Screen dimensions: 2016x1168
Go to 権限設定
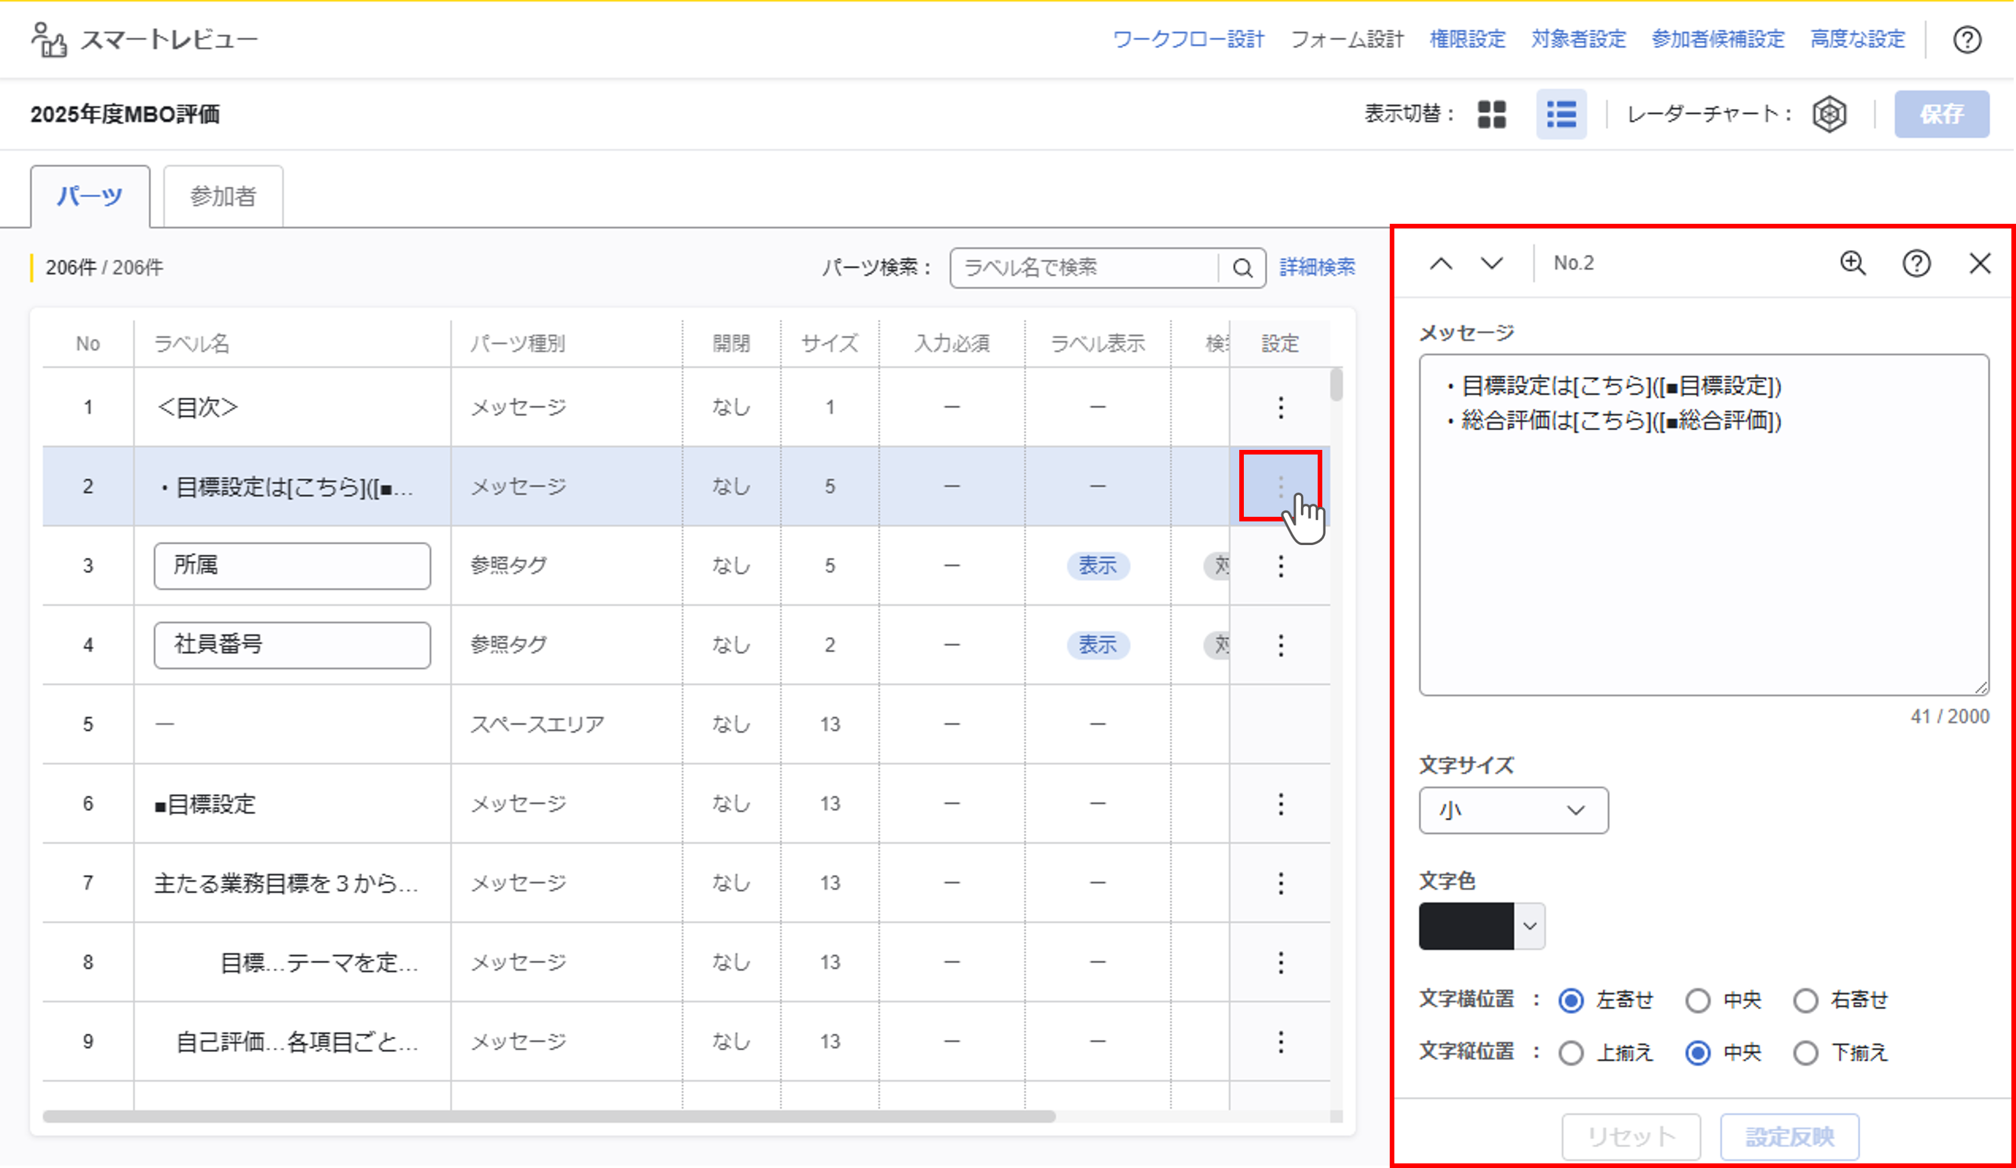pos(1467,39)
